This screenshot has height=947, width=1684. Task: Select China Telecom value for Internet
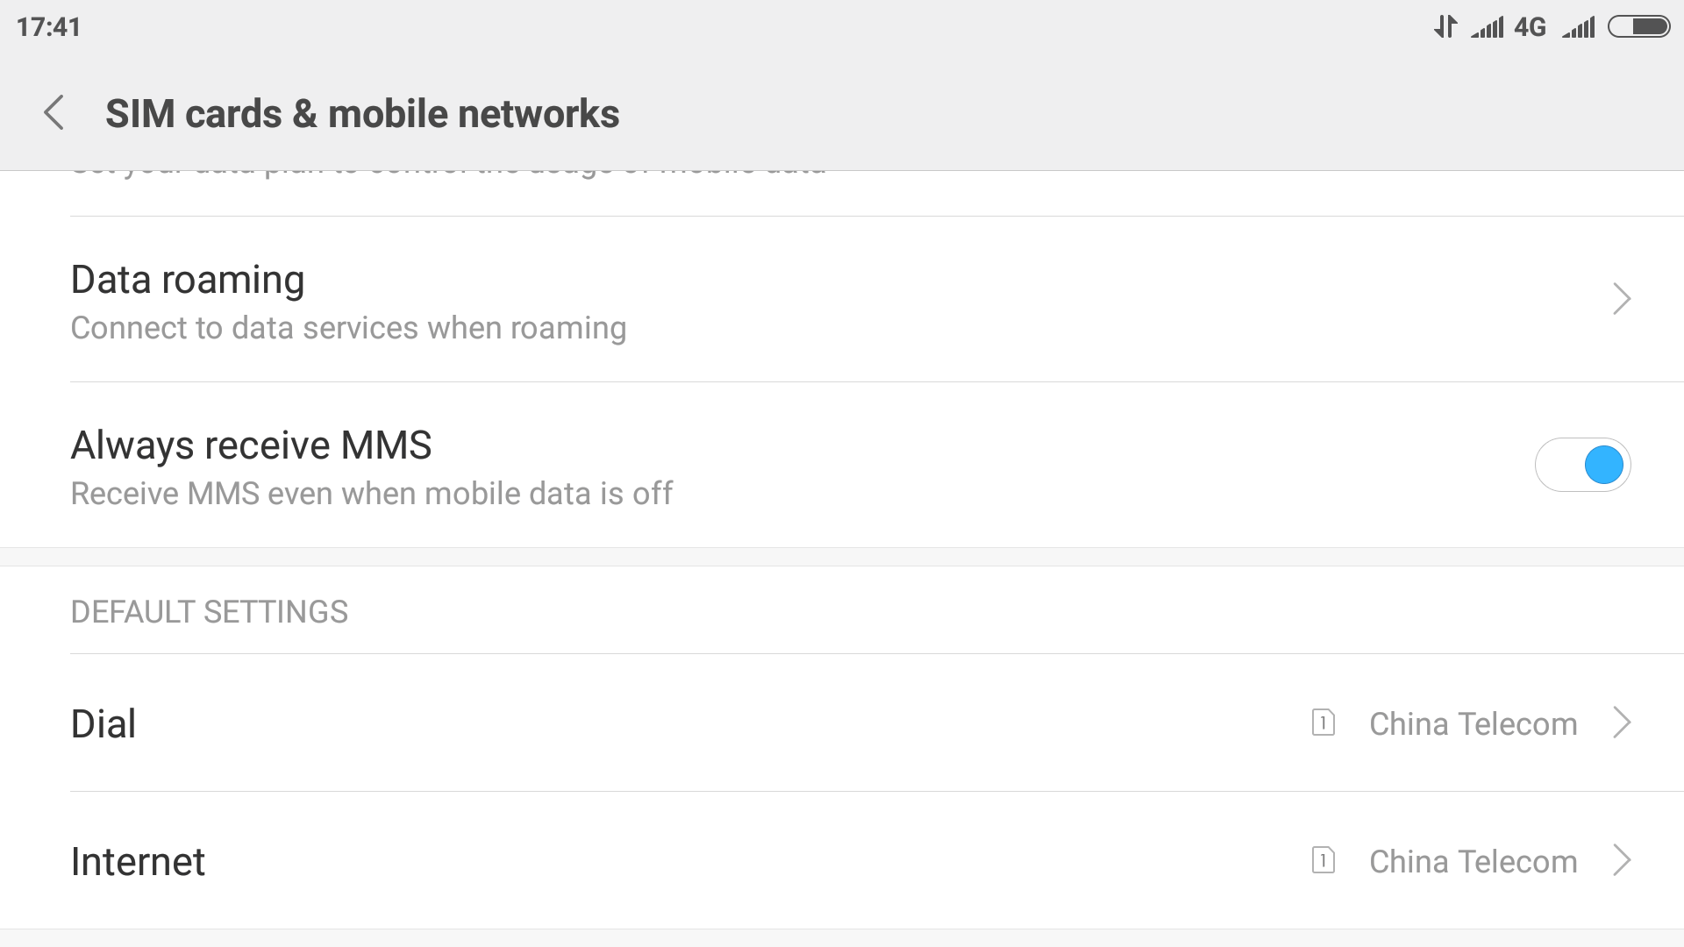[1473, 861]
